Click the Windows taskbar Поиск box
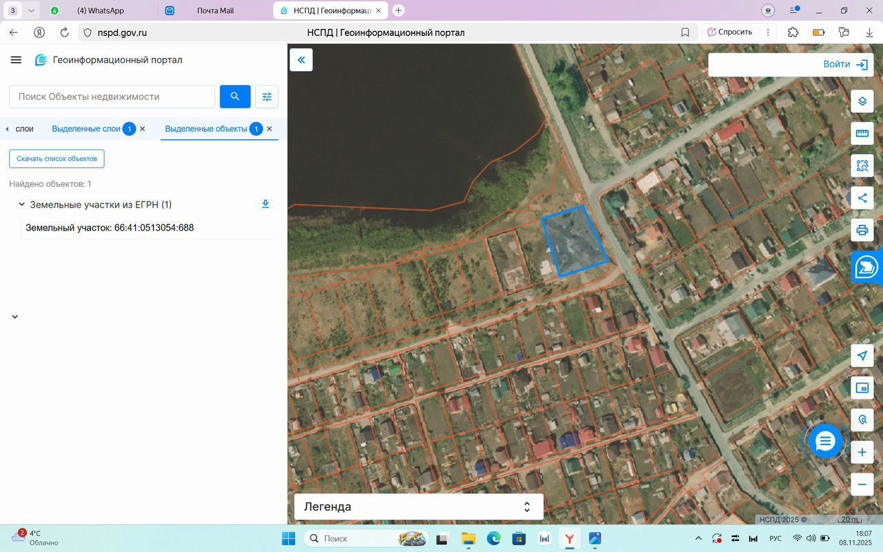Viewport: 883px width, 552px height. tap(366, 538)
